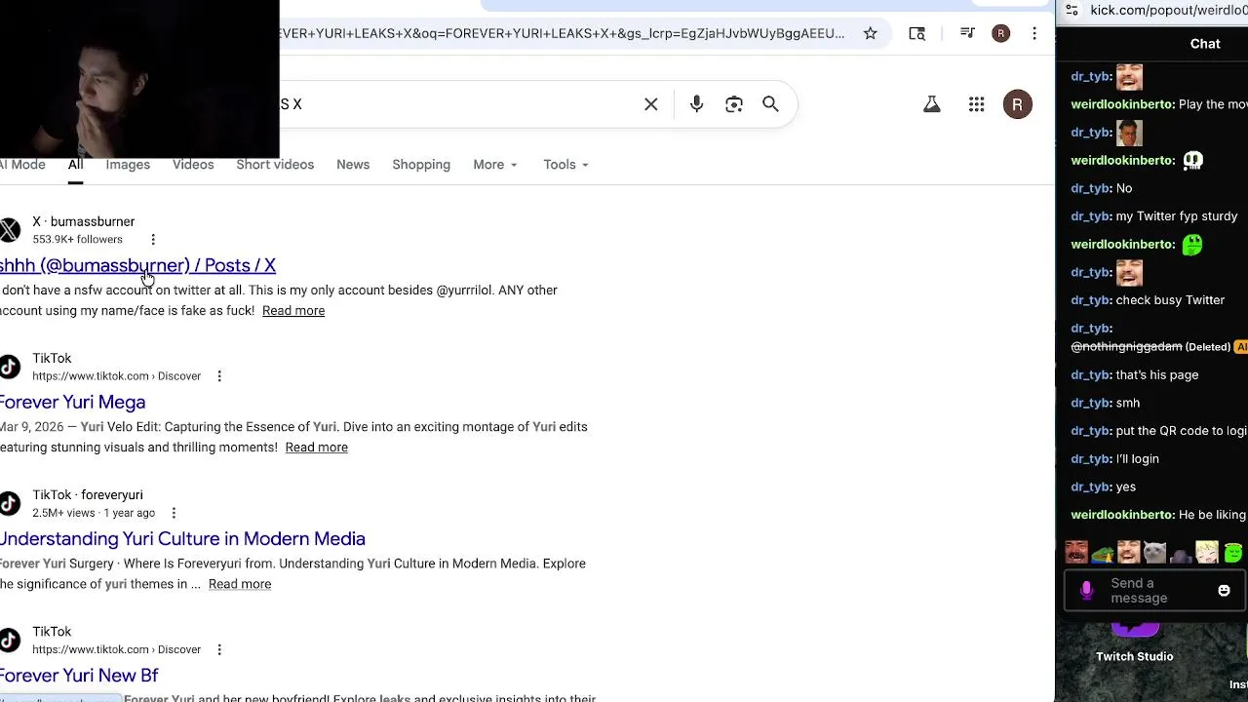Focus the Google search input field
The height and width of the screenshot is (702, 1248).
[x=456, y=104]
